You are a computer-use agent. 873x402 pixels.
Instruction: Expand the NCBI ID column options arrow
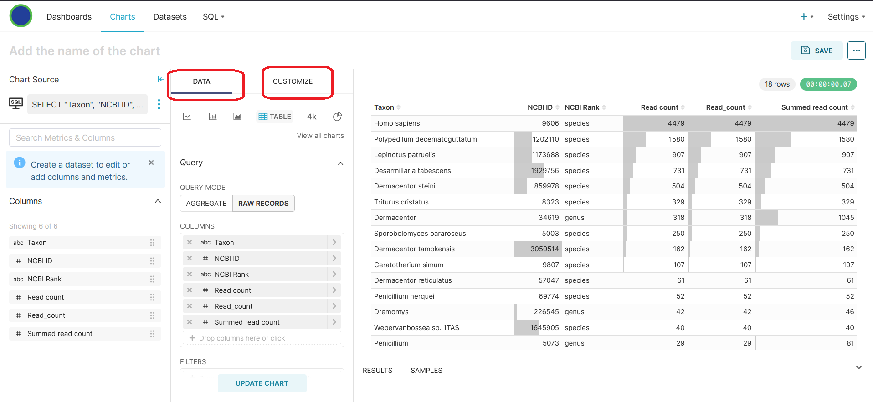pyautogui.click(x=334, y=258)
